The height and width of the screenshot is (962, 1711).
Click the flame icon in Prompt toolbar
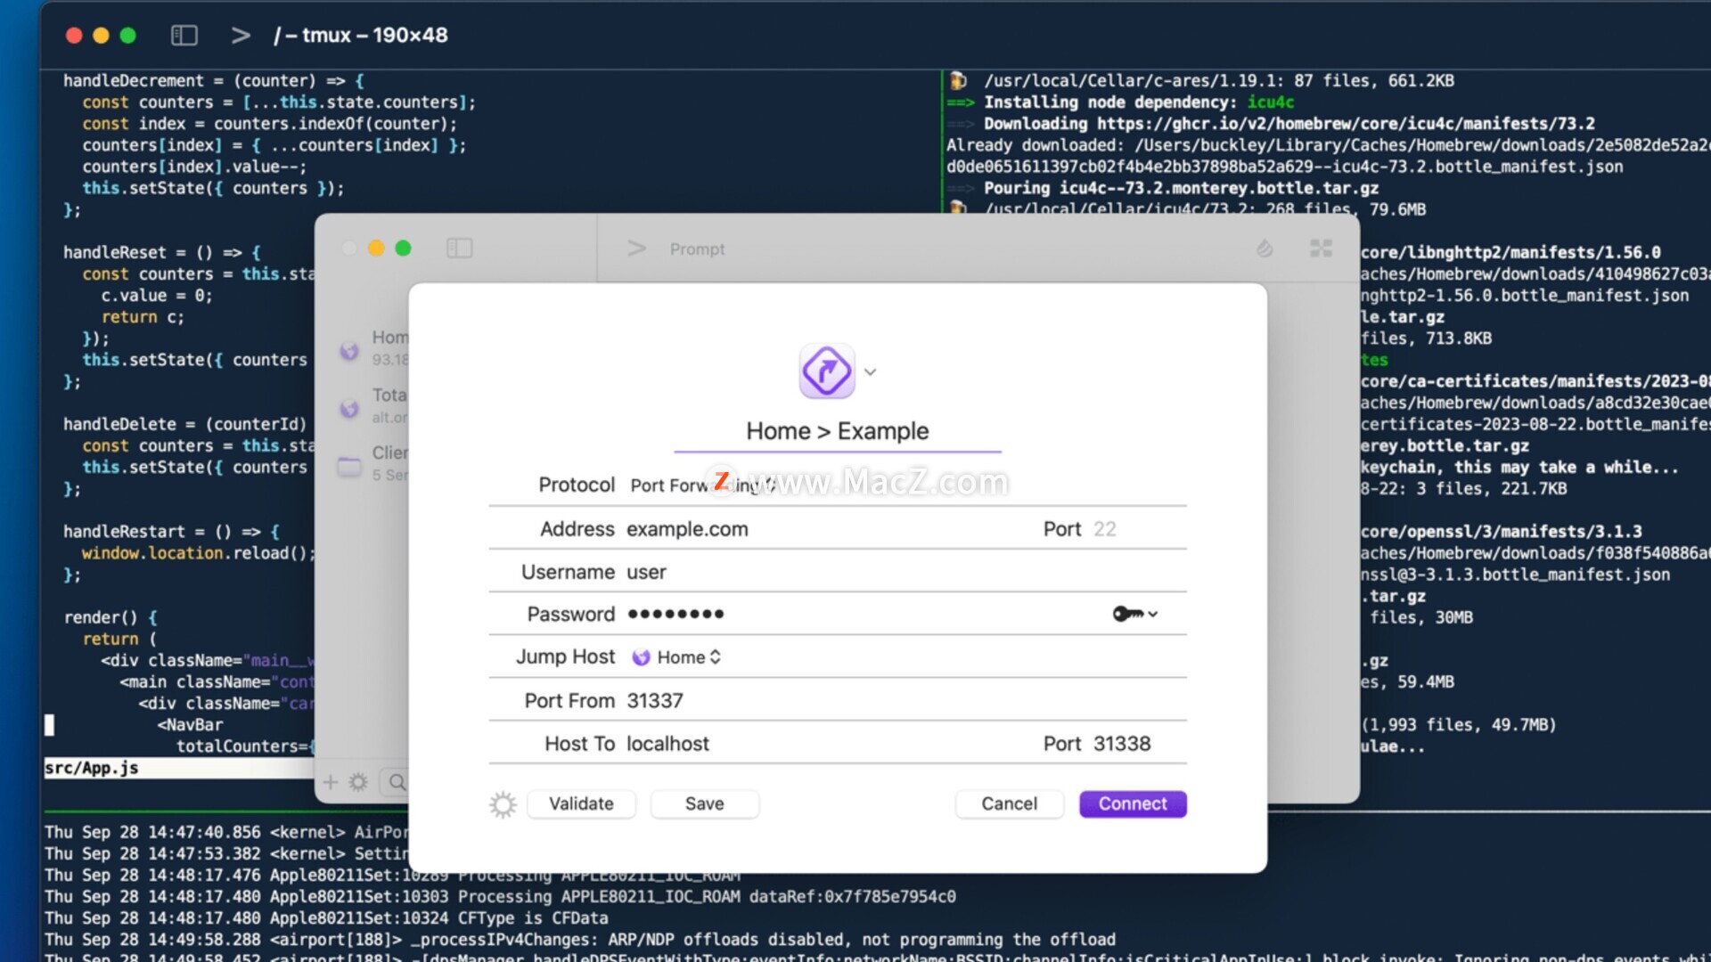pyautogui.click(x=1265, y=249)
